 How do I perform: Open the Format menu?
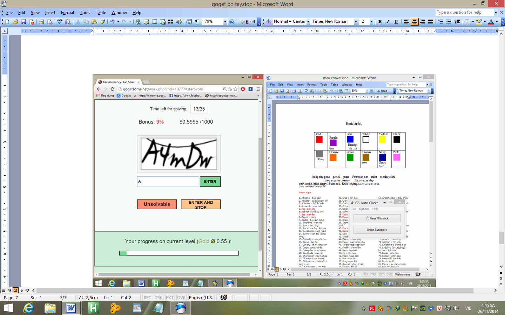pos(67,13)
